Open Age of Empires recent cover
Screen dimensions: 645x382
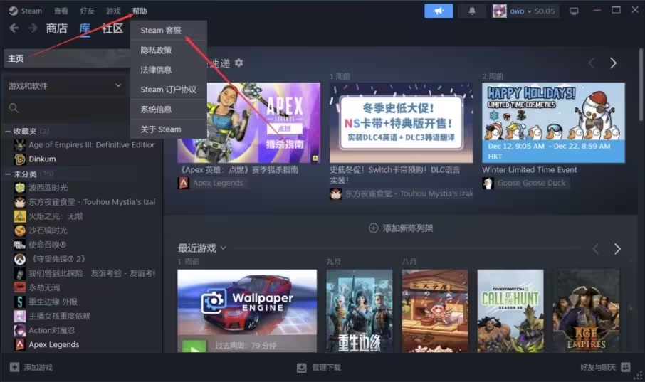click(586, 311)
